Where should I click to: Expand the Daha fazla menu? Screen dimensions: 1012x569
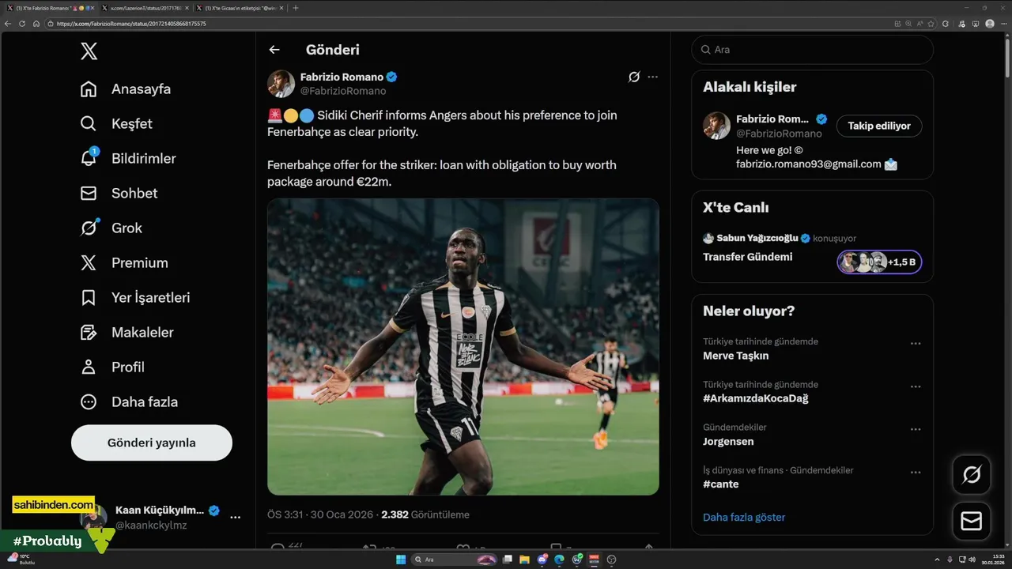129,402
